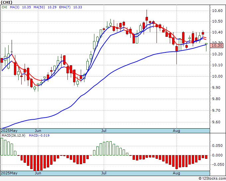This screenshot has height=181, width=226.
Task: Click the MA(3) value 10.35
Action: point(26,7)
